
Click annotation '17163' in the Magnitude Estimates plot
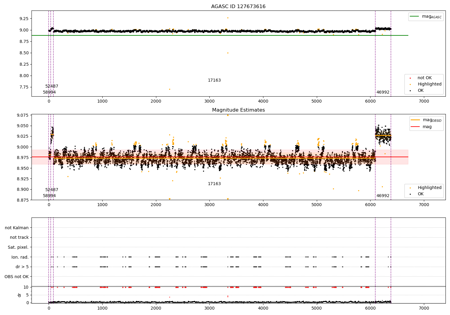point(214,184)
